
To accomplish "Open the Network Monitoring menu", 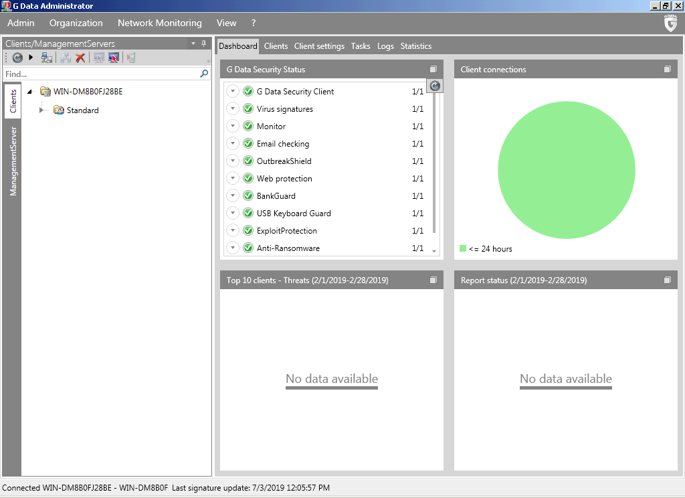I will (x=159, y=23).
